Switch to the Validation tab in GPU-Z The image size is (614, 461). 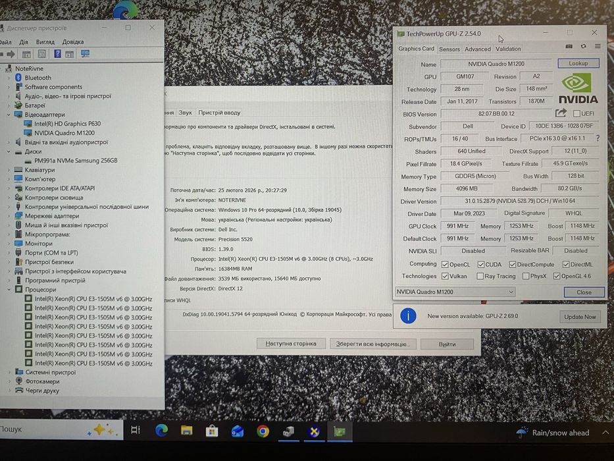(508, 49)
